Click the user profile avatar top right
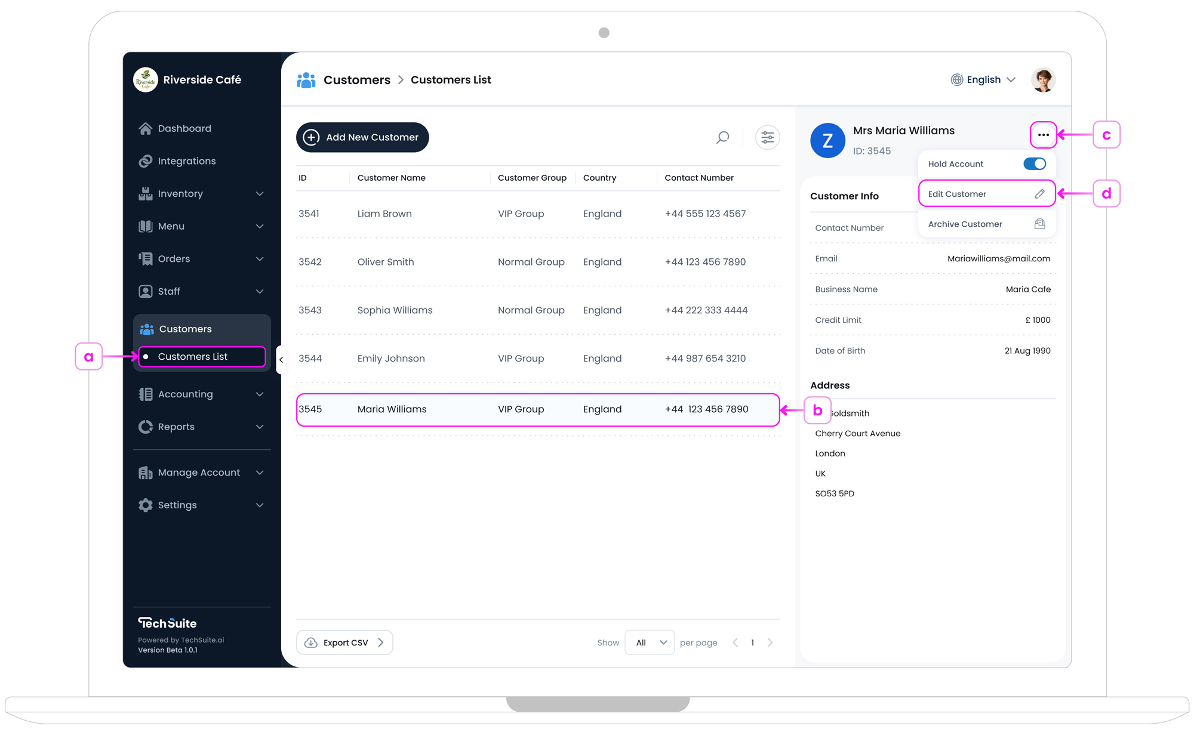The image size is (1194, 735). click(x=1043, y=79)
